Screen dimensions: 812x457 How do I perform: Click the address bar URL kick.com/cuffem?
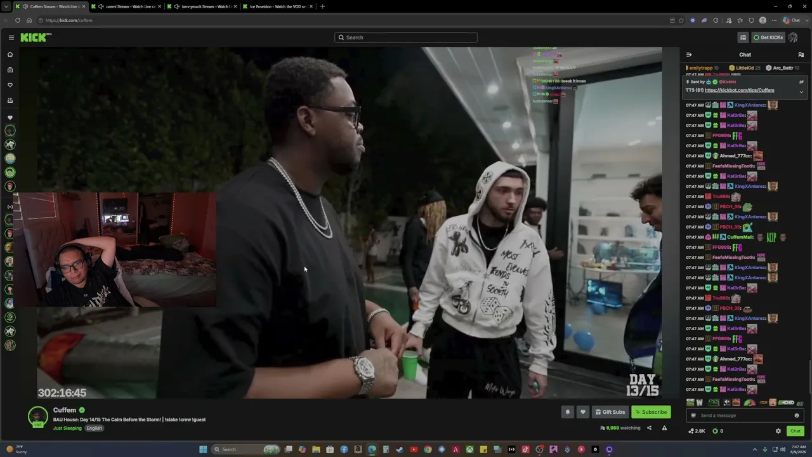point(69,20)
